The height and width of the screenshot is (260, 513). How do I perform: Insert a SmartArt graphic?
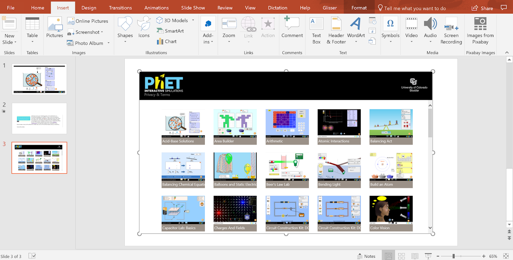pyautogui.click(x=170, y=31)
